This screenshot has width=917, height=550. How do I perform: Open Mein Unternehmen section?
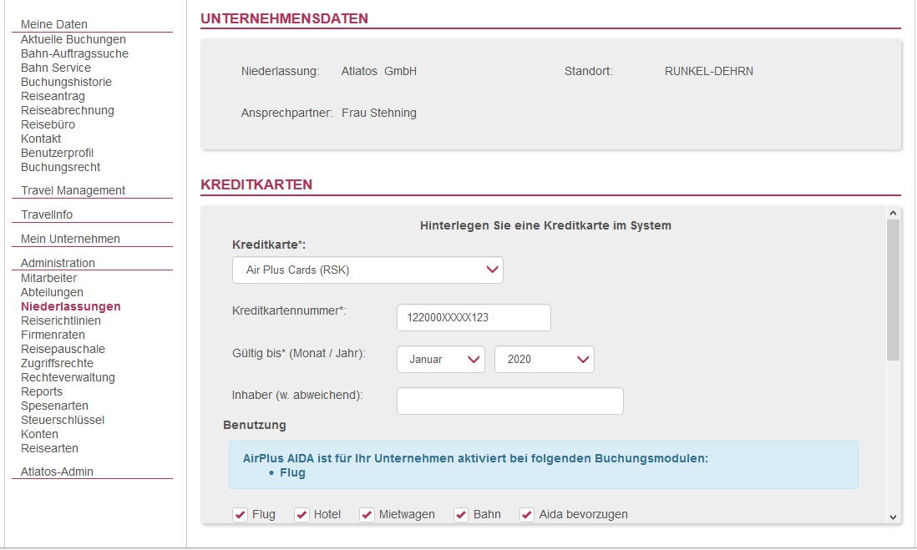70,239
